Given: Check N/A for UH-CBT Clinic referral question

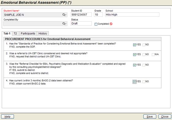Looking at the screenshot, I should pyautogui.click(x=153, y=54).
